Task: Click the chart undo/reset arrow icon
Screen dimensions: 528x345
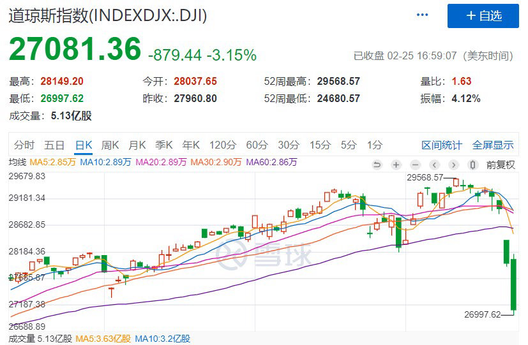Action: click(377, 165)
